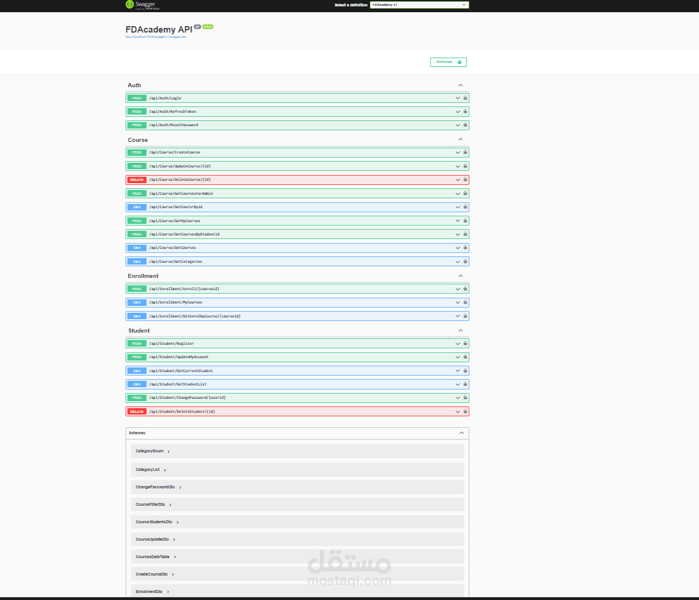Image resolution: width=699 pixels, height=600 pixels.
Task: Click the Course section heading
Action: coord(138,140)
